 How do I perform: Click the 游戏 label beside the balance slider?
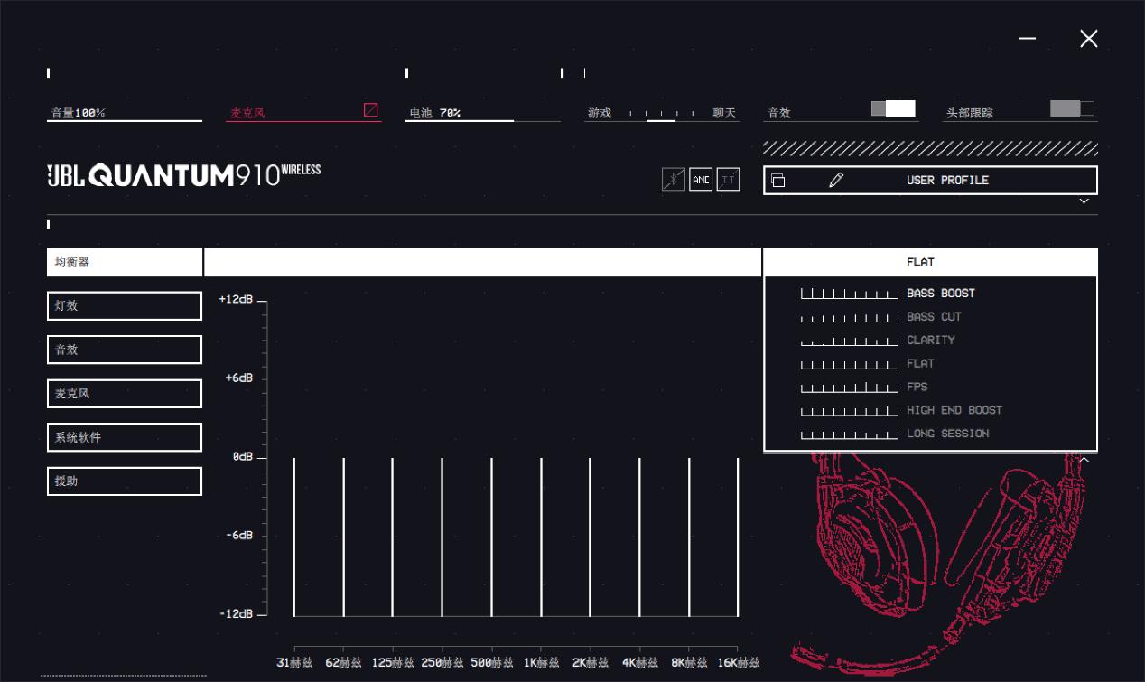point(600,113)
